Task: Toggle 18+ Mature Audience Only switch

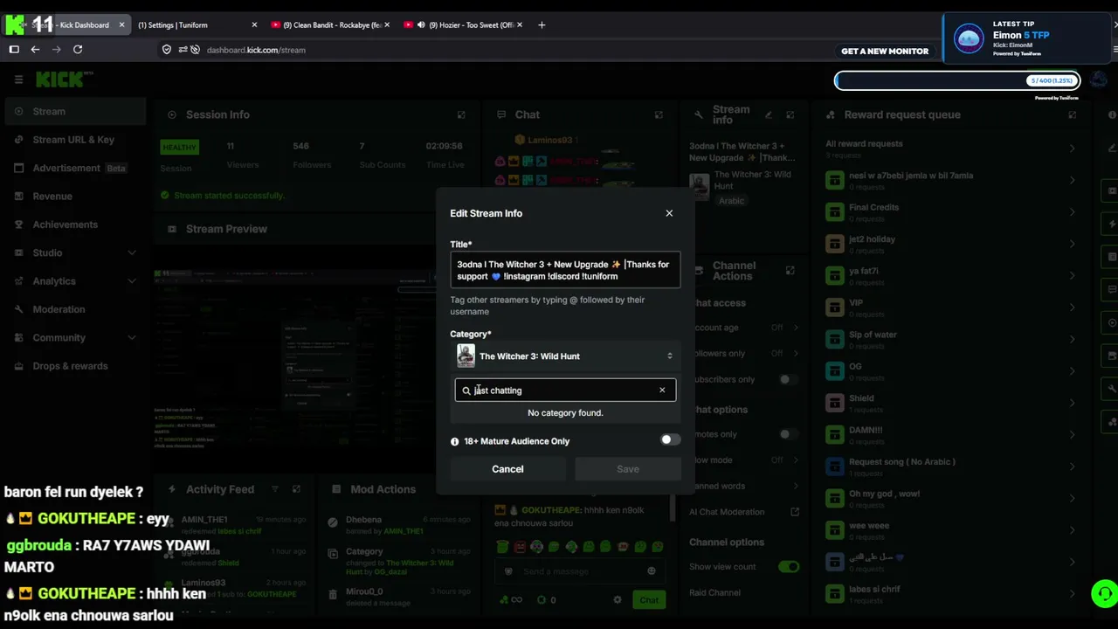Action: 670,440
